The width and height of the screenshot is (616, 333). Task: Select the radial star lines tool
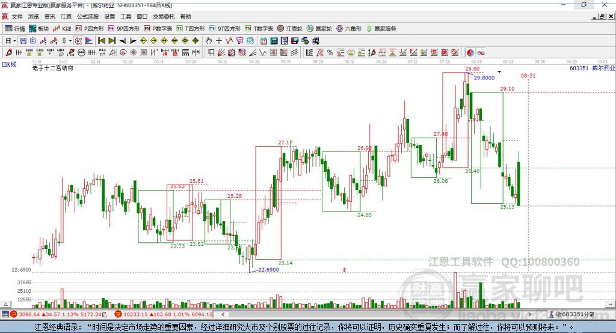point(133,53)
